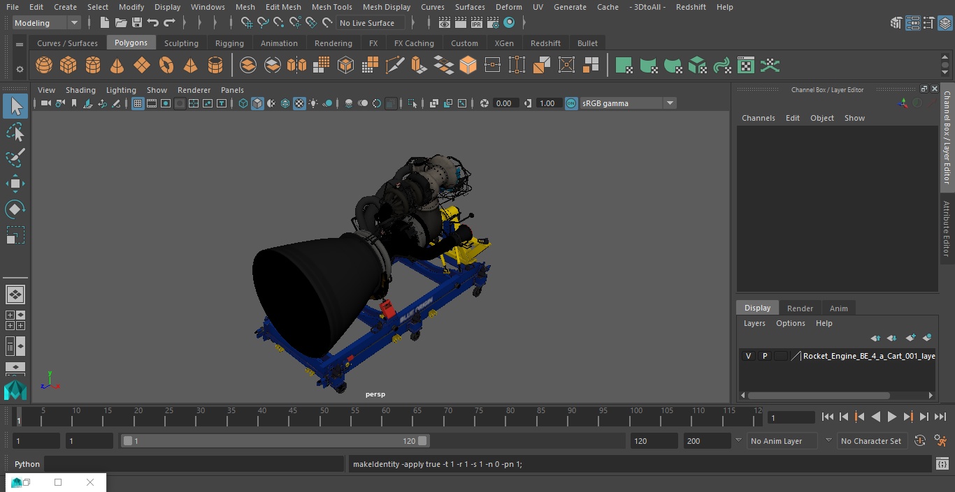Open the Script Editor icon
This screenshot has height=492, width=955.
tap(942, 464)
